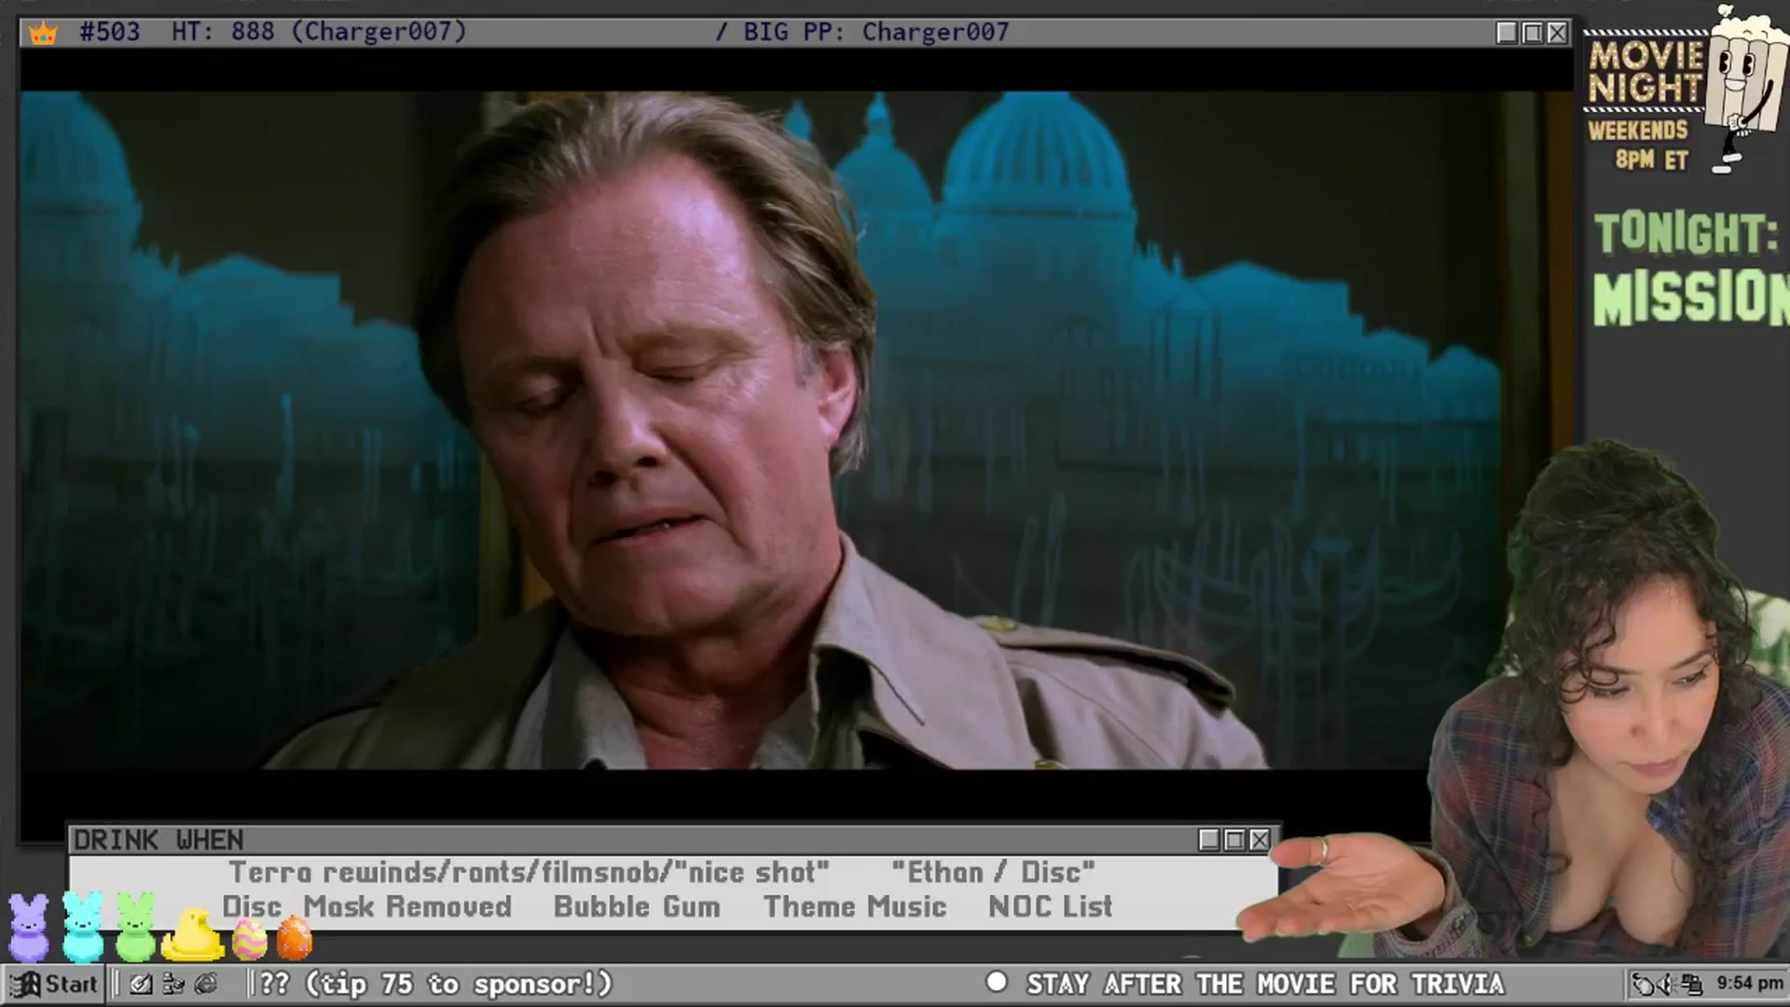Click the yellow chick Peep icon
This screenshot has width=1790, height=1007.
pyautogui.click(x=193, y=934)
